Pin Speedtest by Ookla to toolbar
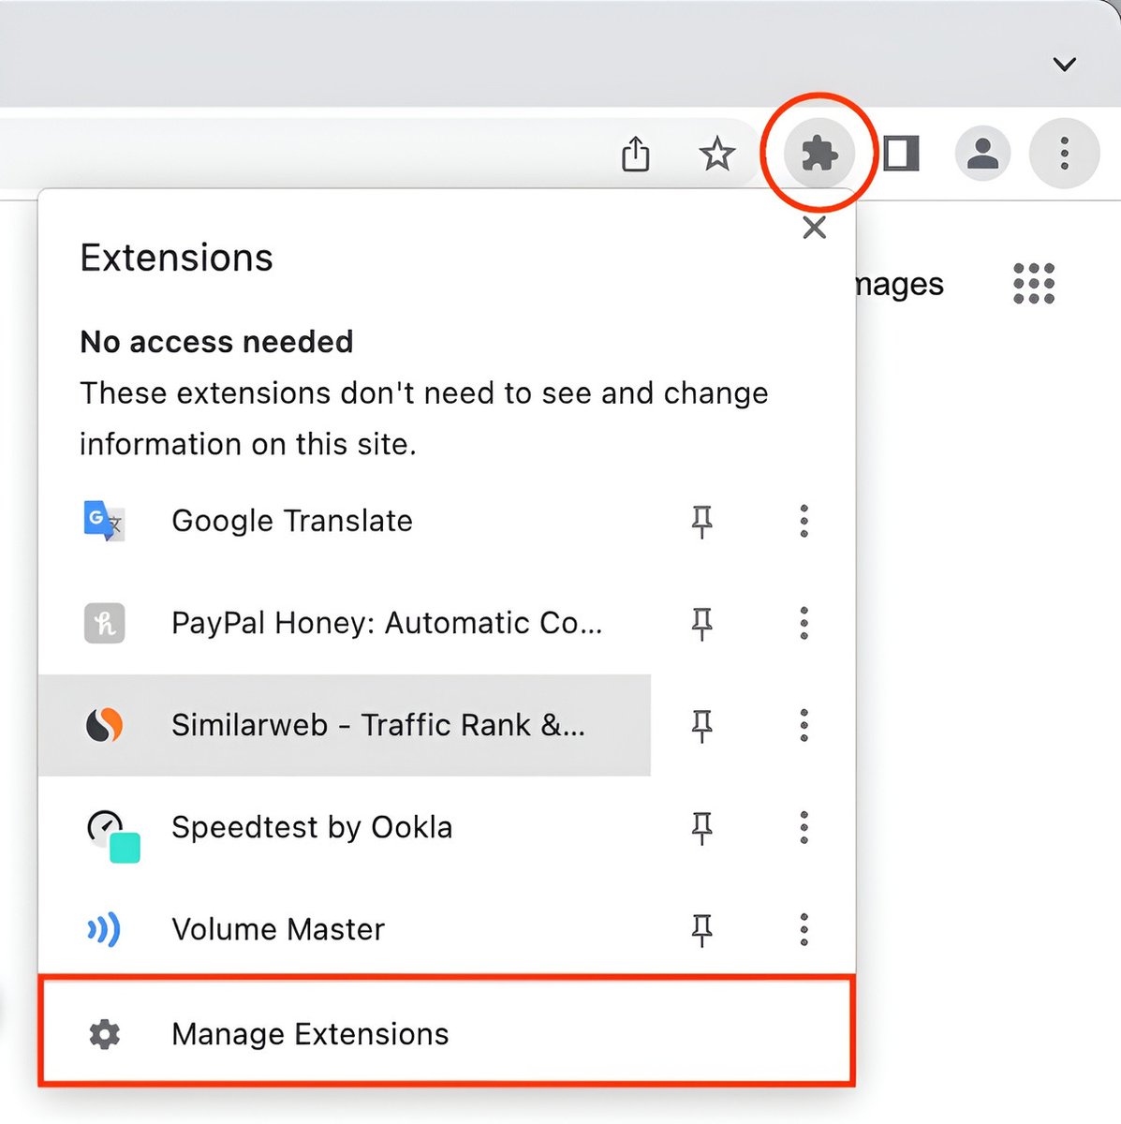 pyautogui.click(x=701, y=828)
